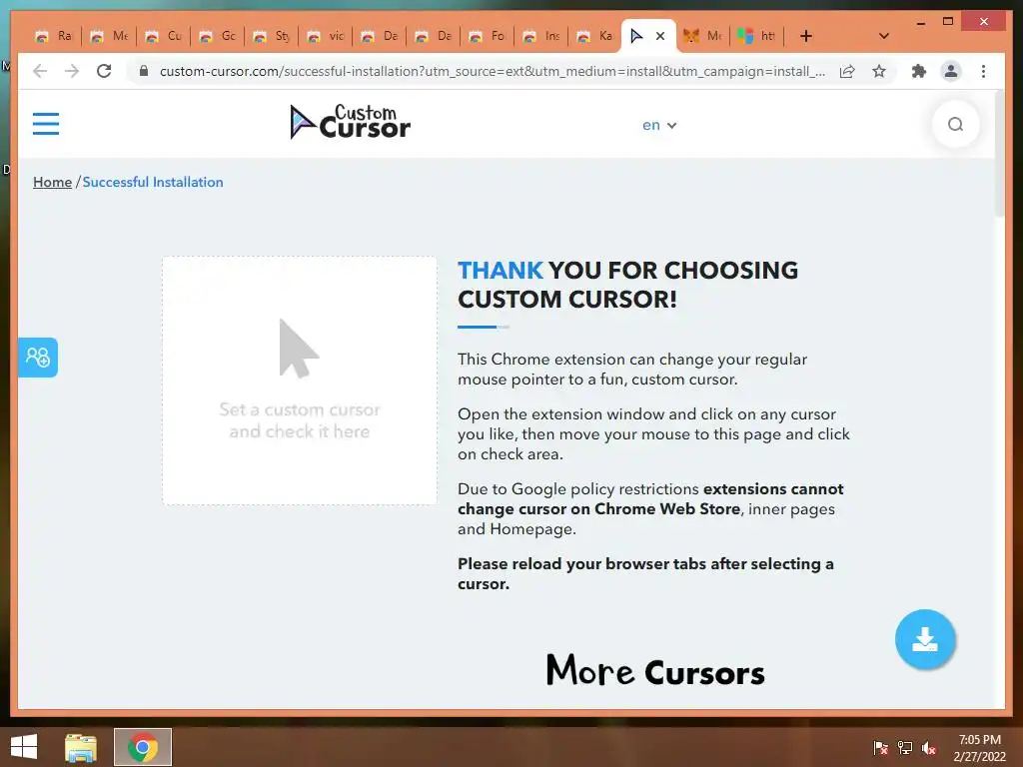Share this page using the share icon
Image resolution: width=1023 pixels, height=767 pixels.
click(x=847, y=71)
